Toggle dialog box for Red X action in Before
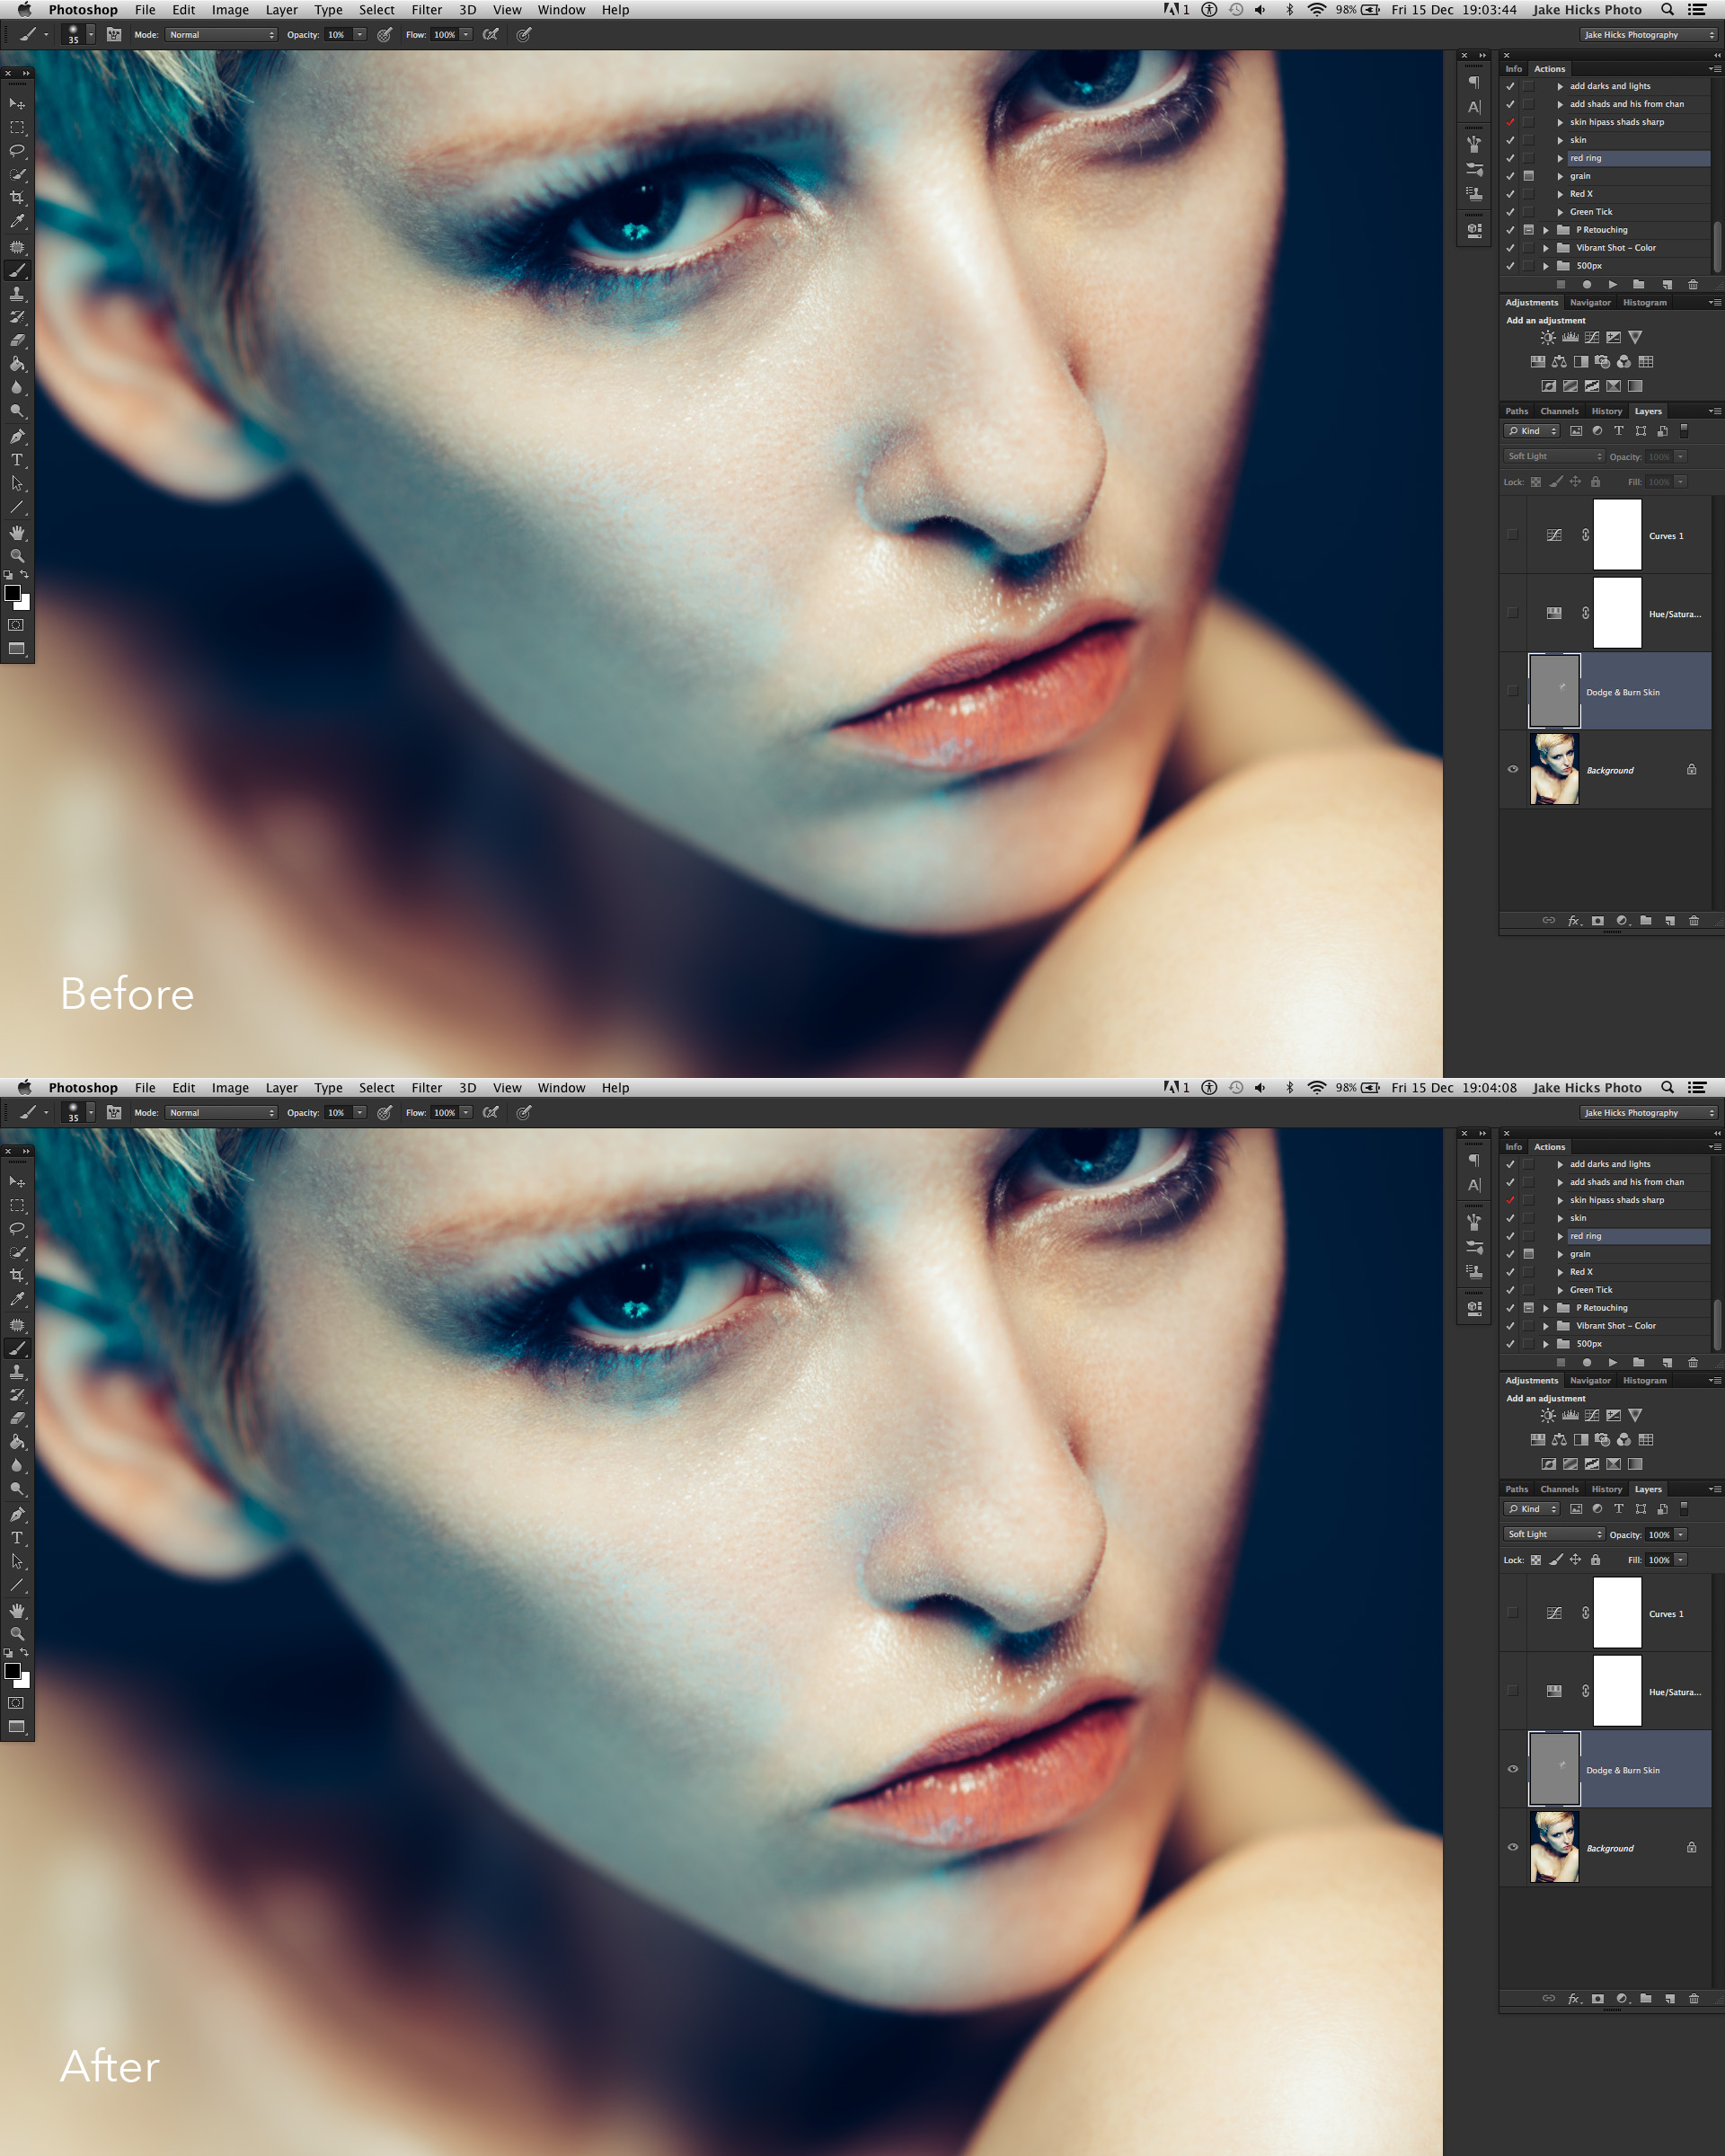This screenshot has width=1725, height=2156. [x=1528, y=194]
